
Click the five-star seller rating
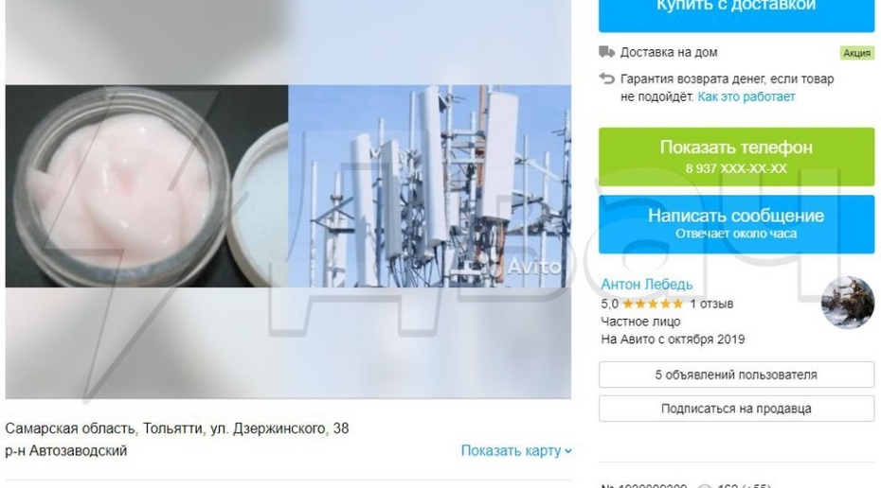pos(653,304)
